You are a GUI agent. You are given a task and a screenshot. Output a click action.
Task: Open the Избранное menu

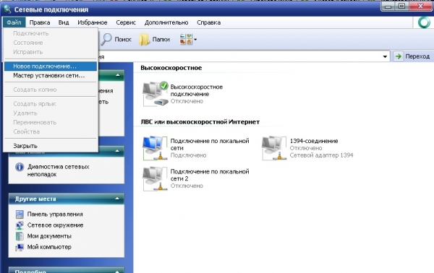[93, 22]
